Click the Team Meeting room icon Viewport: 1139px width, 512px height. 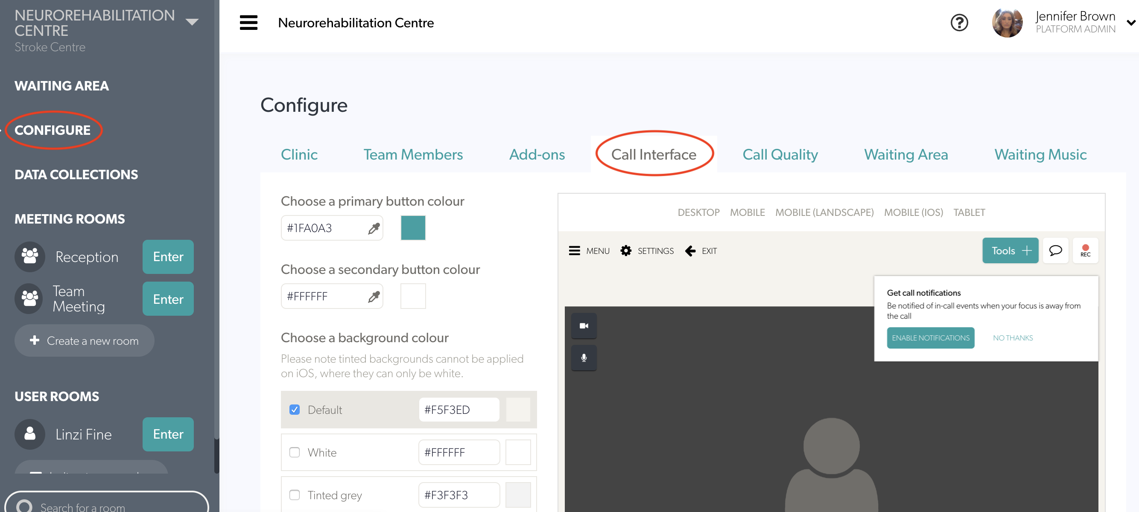pyautogui.click(x=29, y=299)
